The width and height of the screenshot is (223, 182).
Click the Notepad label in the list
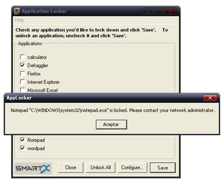(x=36, y=140)
